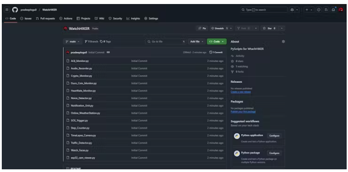348x172 pixels.
Task: Open pull requests icon in top bar
Action: click(x=326, y=10)
